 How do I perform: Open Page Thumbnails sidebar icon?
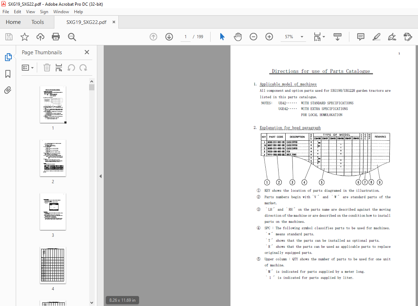click(8, 57)
